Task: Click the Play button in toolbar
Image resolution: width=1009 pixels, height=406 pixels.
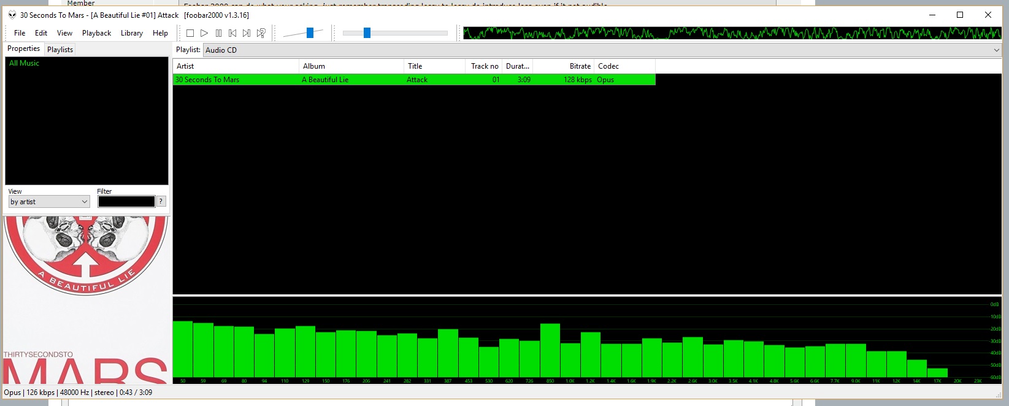Action: 204,33
